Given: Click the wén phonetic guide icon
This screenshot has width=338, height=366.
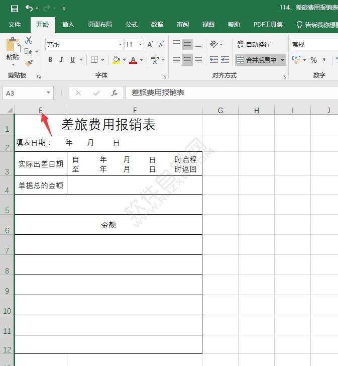Looking at the screenshot, I should 155,60.
